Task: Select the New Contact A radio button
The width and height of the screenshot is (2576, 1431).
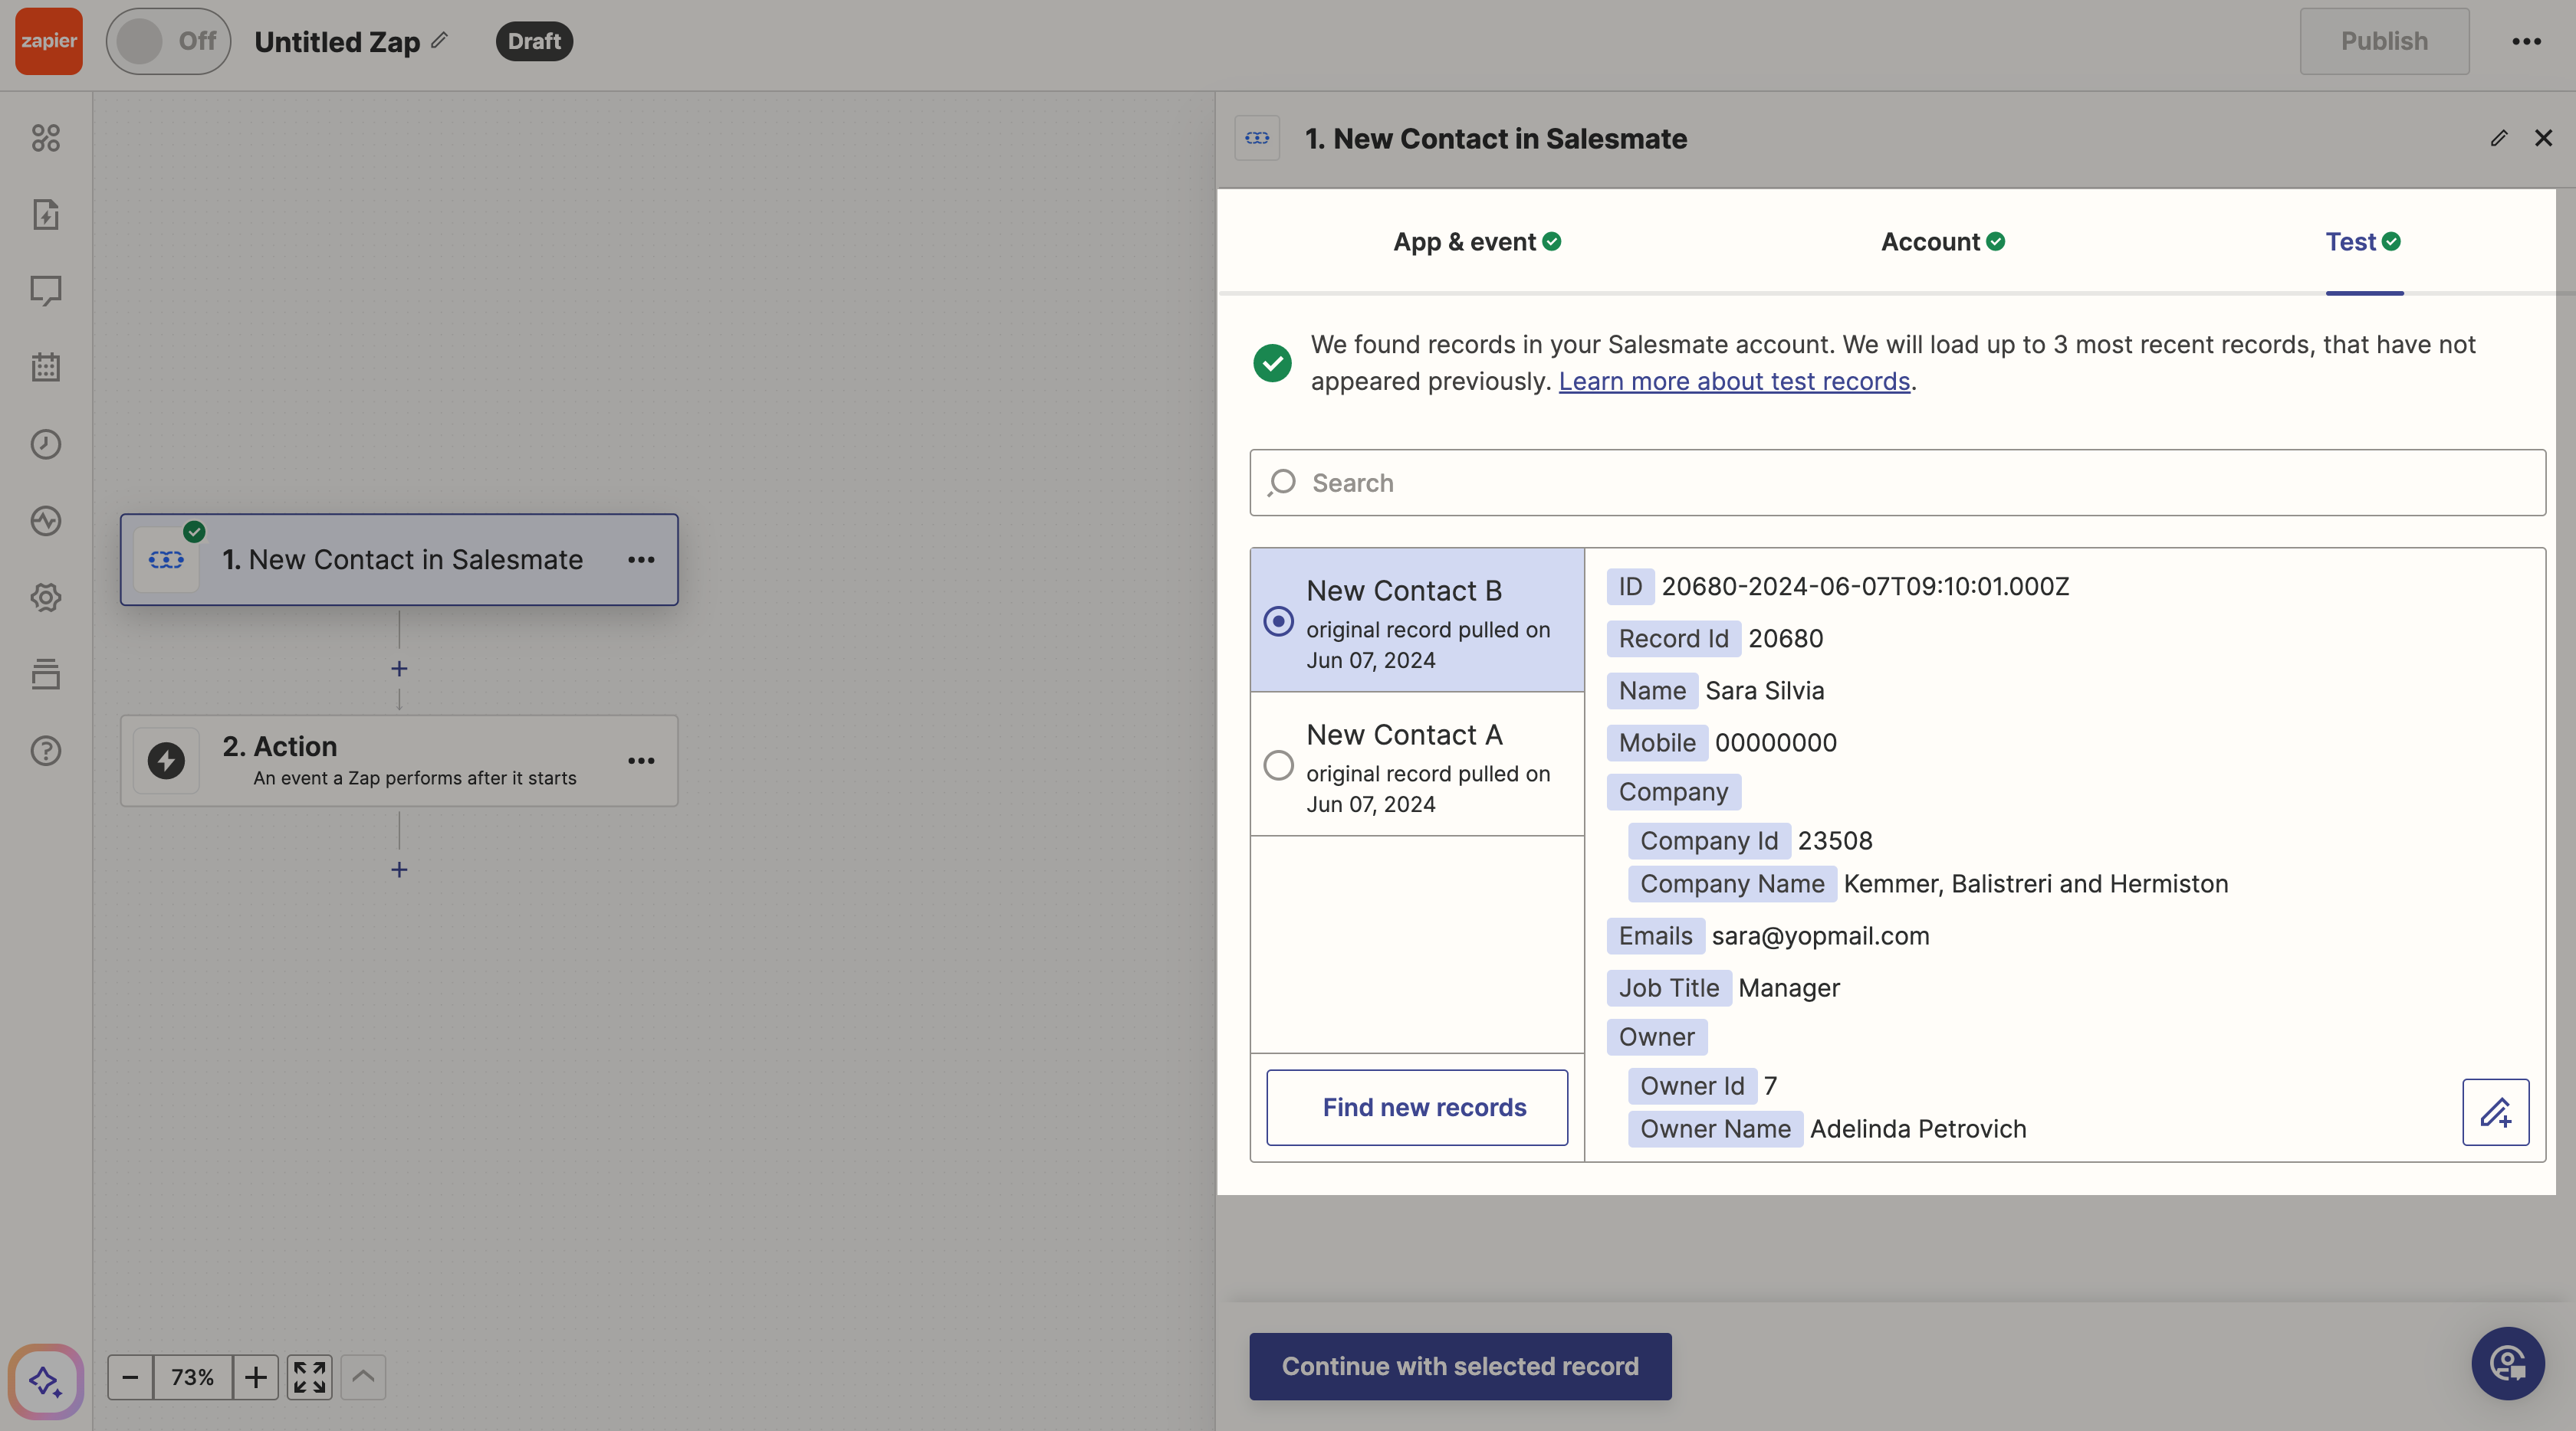Action: [1278, 765]
